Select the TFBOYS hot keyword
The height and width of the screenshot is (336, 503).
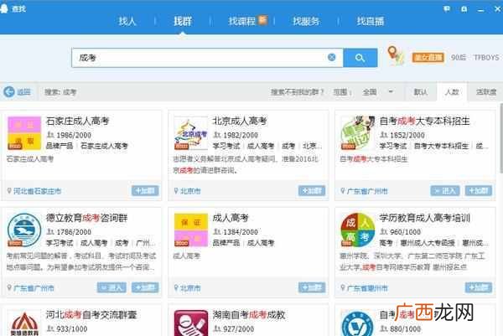click(x=486, y=57)
